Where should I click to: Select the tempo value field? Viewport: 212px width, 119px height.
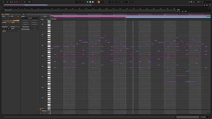click(x=11, y=2)
